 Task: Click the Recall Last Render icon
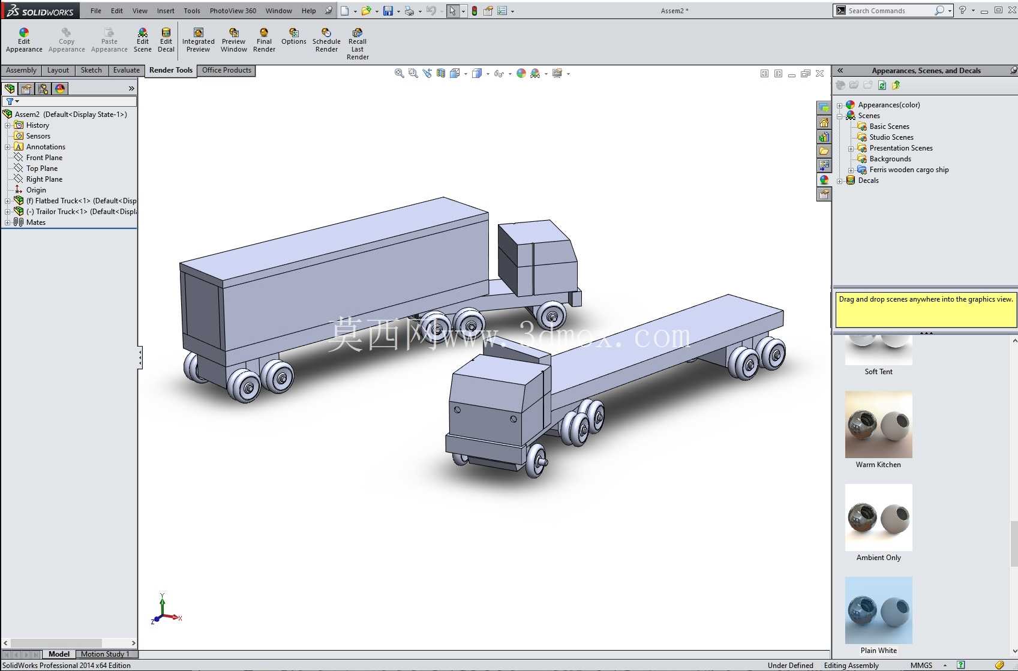[x=358, y=44]
